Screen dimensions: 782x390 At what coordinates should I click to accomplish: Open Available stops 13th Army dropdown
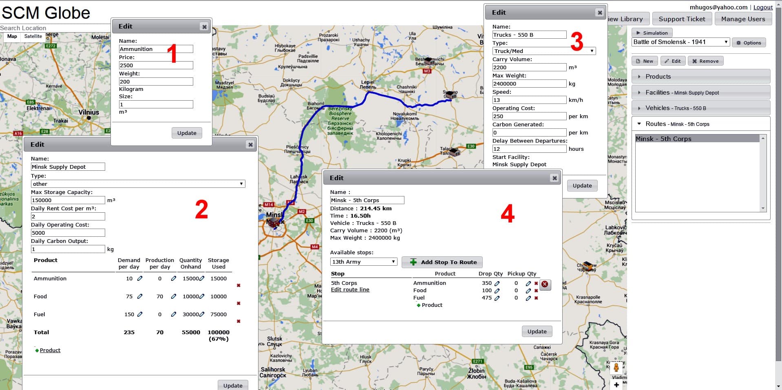pyautogui.click(x=364, y=262)
